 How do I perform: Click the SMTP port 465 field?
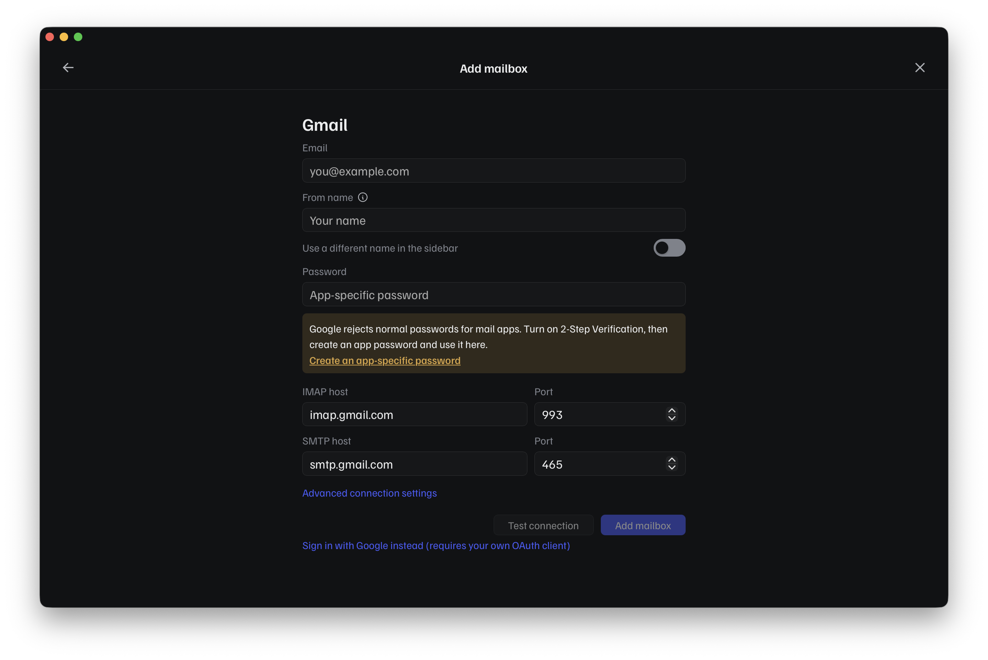[x=610, y=464]
